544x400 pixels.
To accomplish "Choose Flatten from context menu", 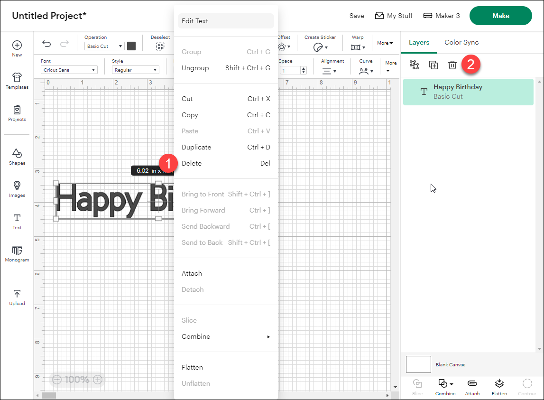I will tap(226, 367).
